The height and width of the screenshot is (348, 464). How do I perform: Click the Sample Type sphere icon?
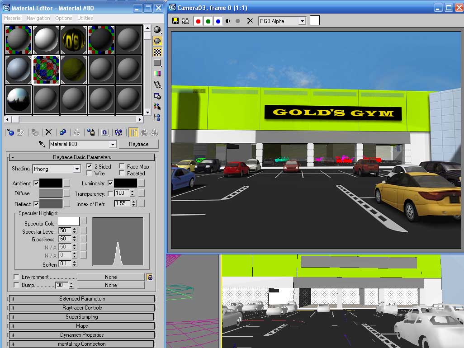click(157, 29)
